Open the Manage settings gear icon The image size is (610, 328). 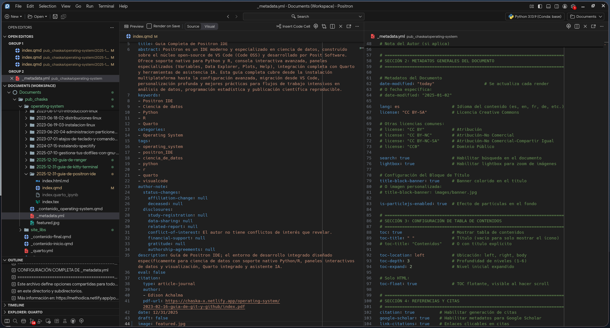pos(573,6)
